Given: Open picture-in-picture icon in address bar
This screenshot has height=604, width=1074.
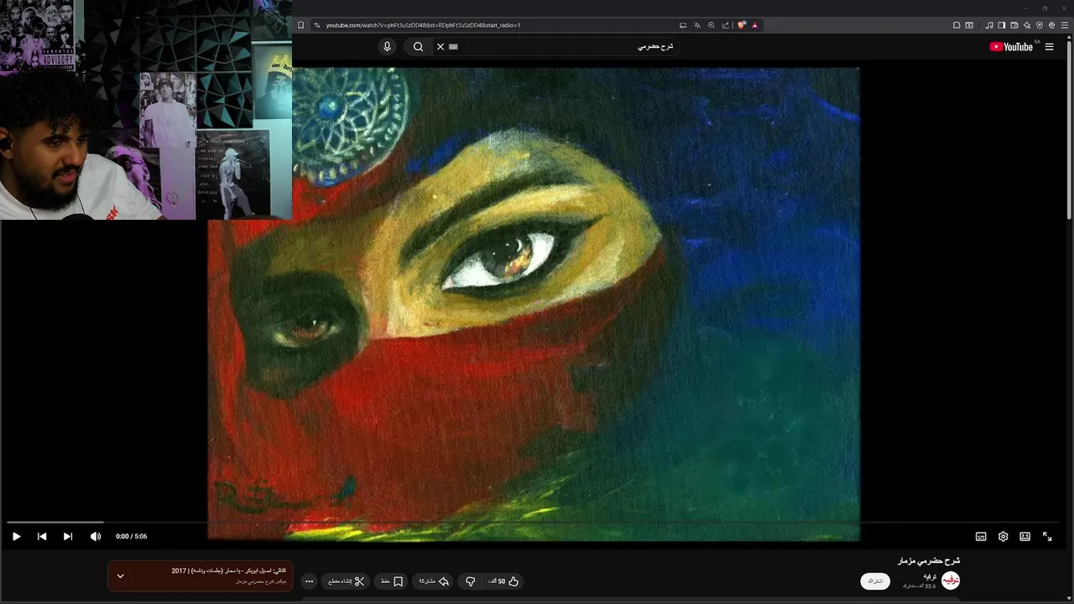Looking at the screenshot, I should [683, 25].
